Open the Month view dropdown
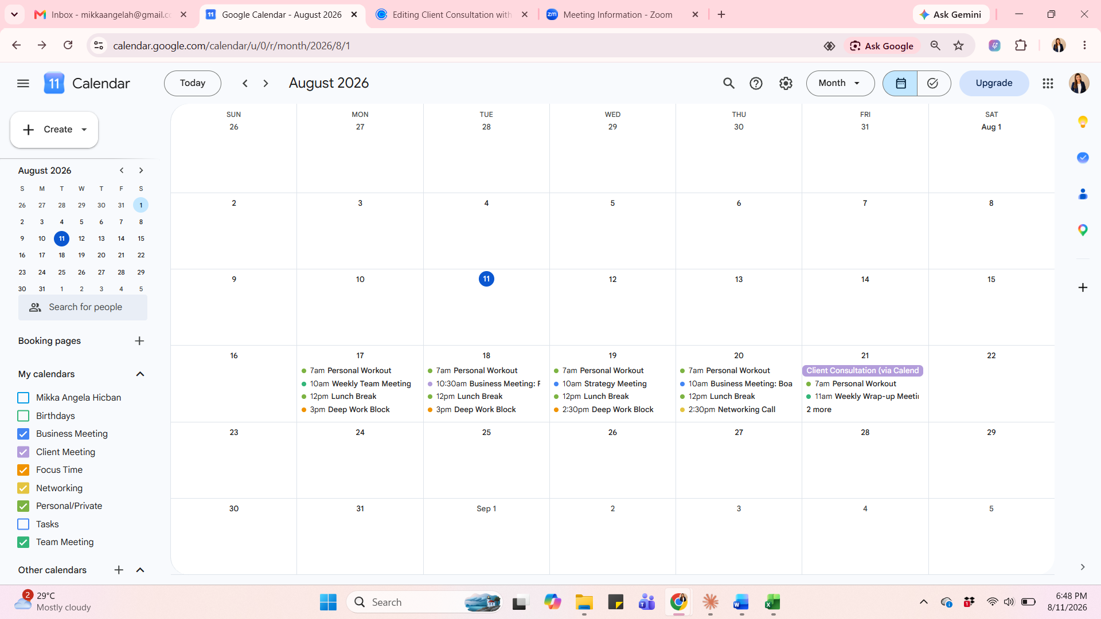1101x619 pixels. (840, 84)
